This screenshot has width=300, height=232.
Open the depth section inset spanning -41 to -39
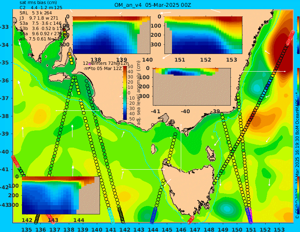pyautogui.click(x=192, y=87)
